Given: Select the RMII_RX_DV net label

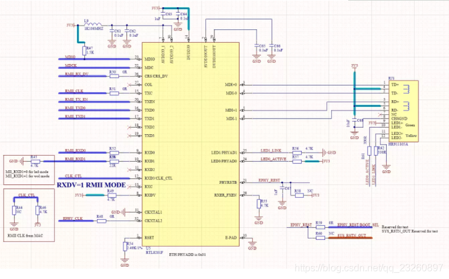Looking at the screenshot, I should pyautogui.click(x=77, y=74).
